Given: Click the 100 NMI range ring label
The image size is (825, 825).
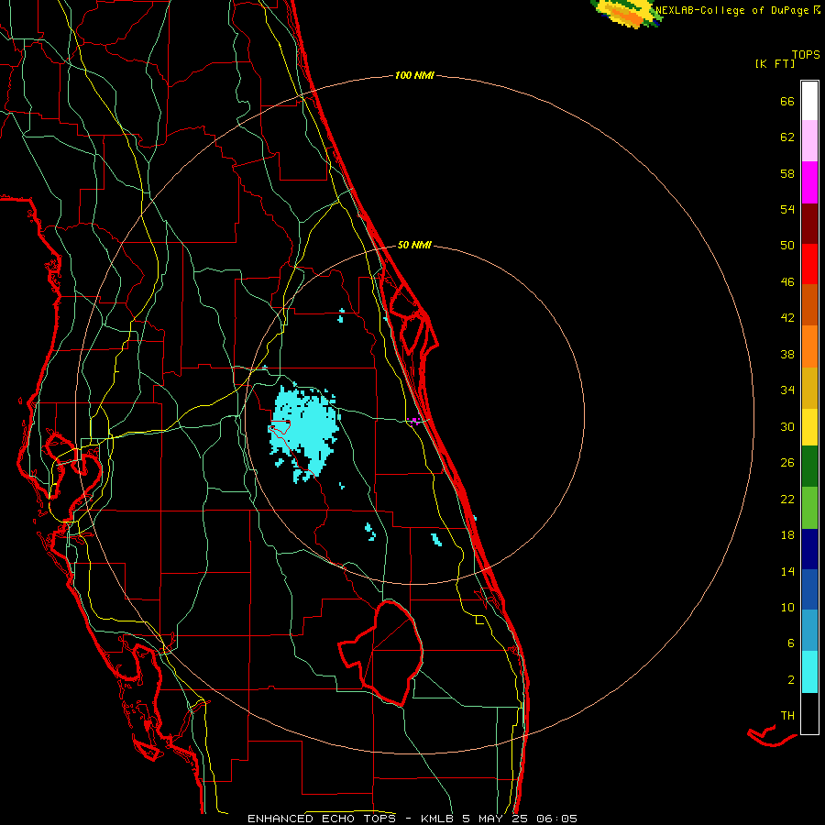Looking at the screenshot, I should [414, 76].
